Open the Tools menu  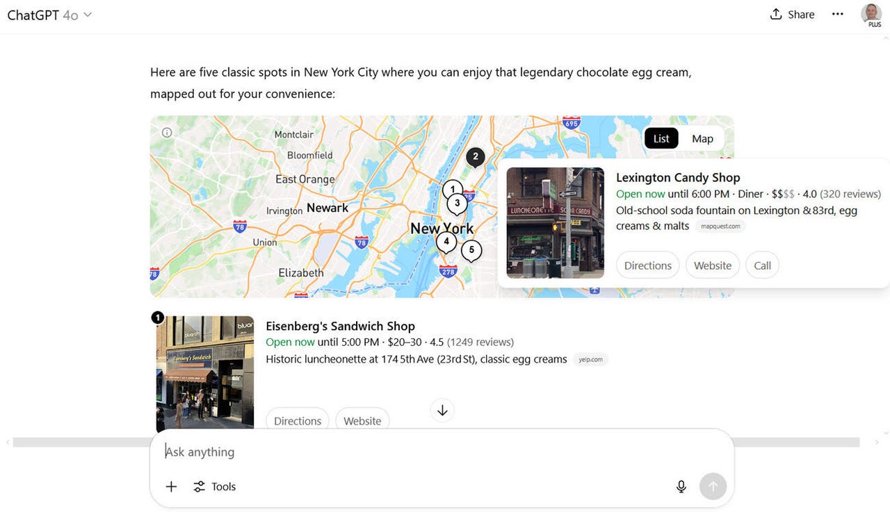click(214, 486)
